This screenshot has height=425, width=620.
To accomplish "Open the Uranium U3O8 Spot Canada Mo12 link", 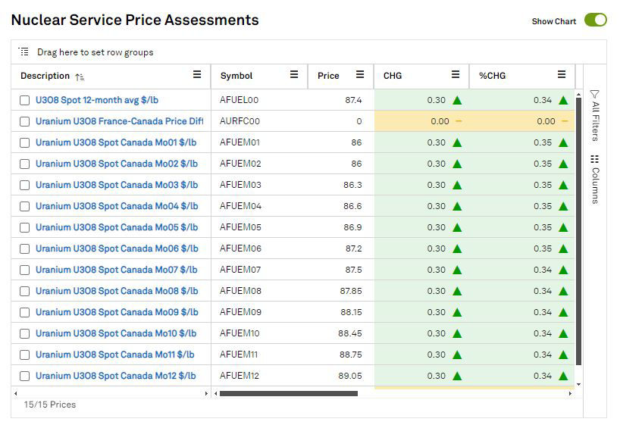I will [116, 376].
